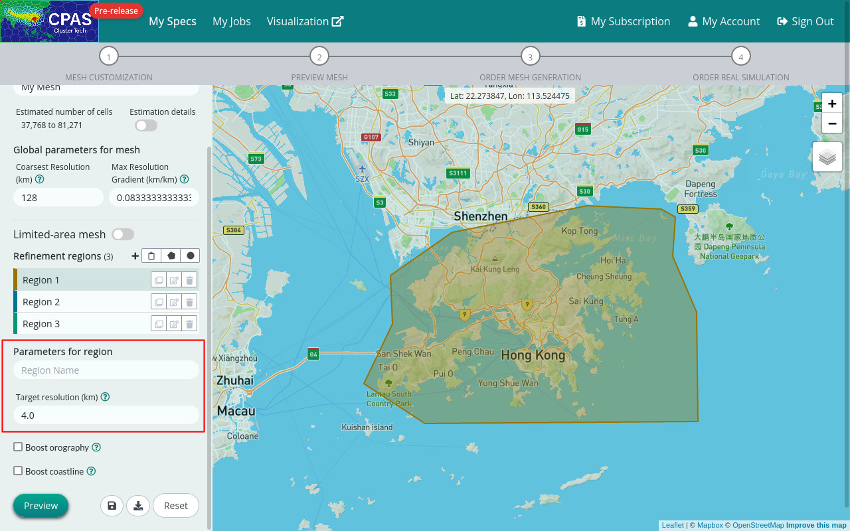The width and height of the screenshot is (850, 531).
Task: Save the mesh spec via floppy icon
Action: pos(112,506)
